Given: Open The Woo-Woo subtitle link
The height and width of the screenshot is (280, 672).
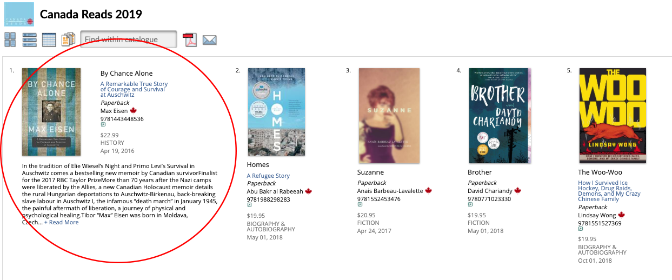Looking at the screenshot, I should tap(609, 191).
